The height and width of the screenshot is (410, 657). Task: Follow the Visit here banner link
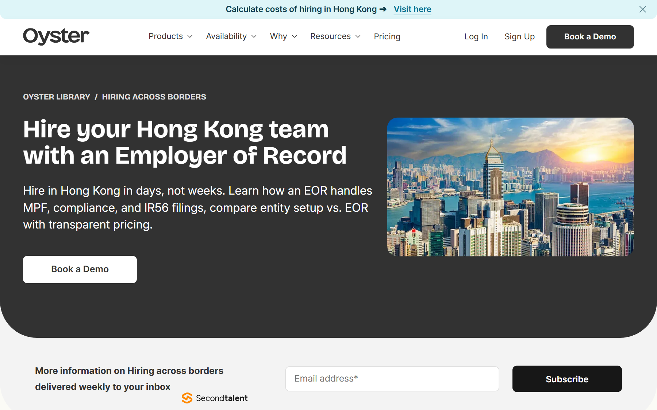[x=412, y=9]
